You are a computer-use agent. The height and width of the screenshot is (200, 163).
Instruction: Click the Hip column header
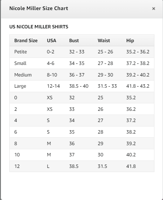point(130,41)
